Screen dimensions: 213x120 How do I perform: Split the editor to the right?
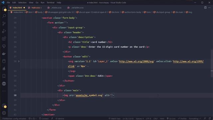(205, 8)
